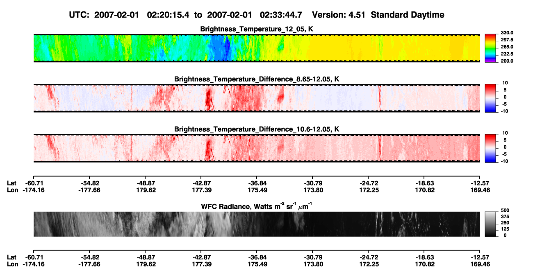The width and height of the screenshot is (533, 273).
Task: Click longitude '169.46' below the WFC Radiance strip
Action: pos(480,264)
